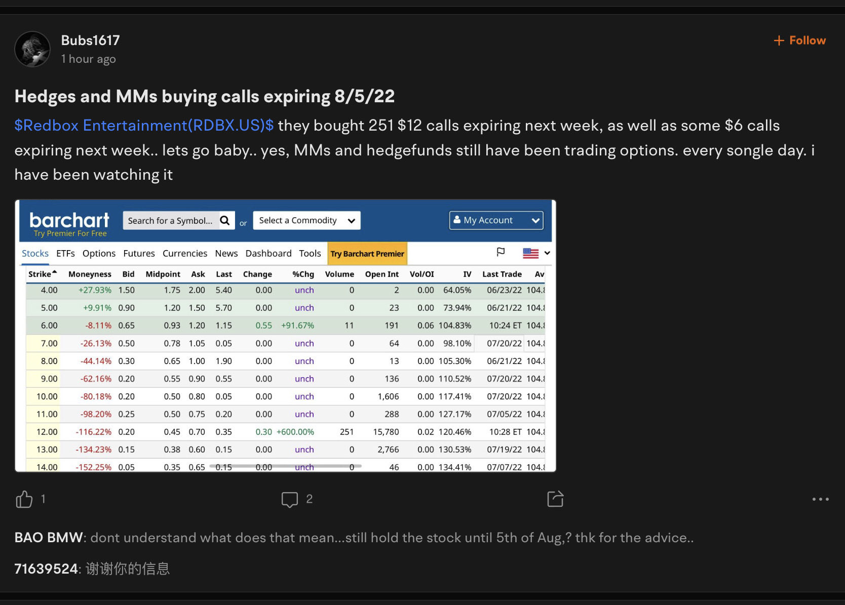The width and height of the screenshot is (845, 605).
Task: Open the $Redbox Entertainment(RDBX.US)$ ticker link
Action: [x=144, y=126]
